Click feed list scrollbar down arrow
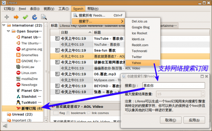Screen dimensions: 212x131 (x=46, y=120)
